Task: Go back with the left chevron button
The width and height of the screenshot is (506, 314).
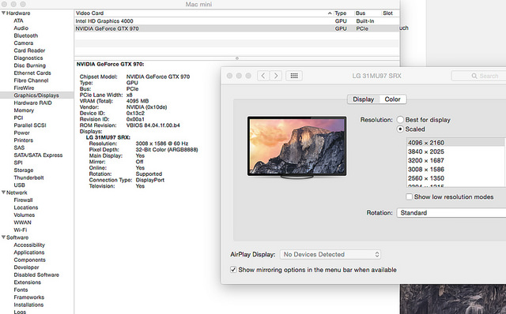Action: tap(263, 76)
